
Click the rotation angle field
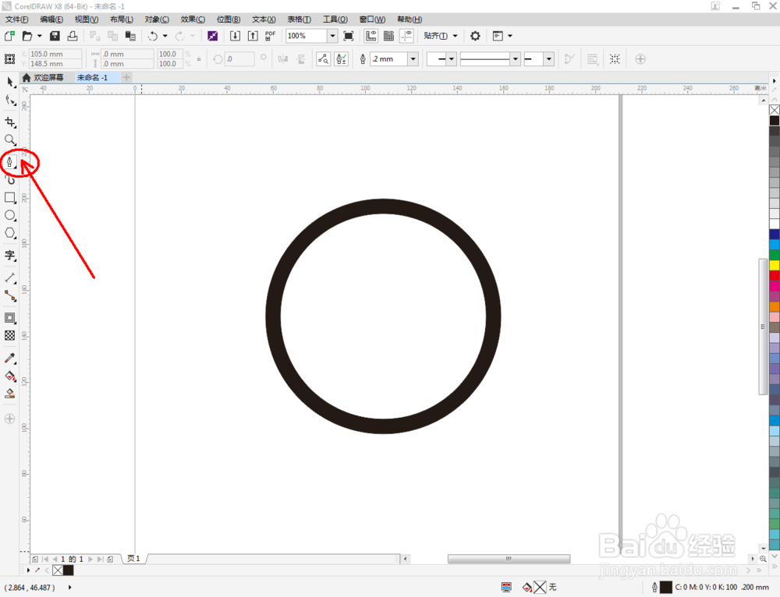[x=239, y=58]
